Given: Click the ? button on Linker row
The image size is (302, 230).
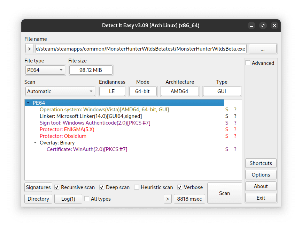Looking at the screenshot, I should tap(235, 116).
